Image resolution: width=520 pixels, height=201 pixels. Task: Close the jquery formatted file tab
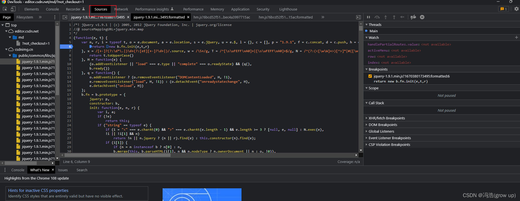tap(188, 17)
